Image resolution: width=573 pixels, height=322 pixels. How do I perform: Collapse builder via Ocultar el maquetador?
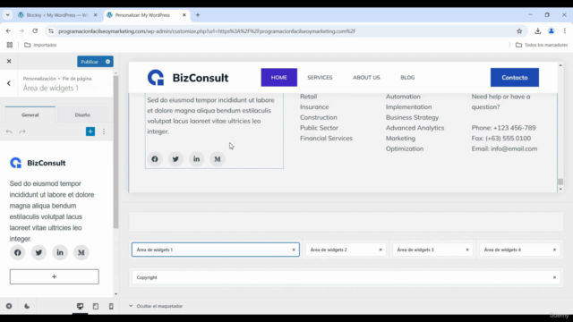(x=156, y=306)
